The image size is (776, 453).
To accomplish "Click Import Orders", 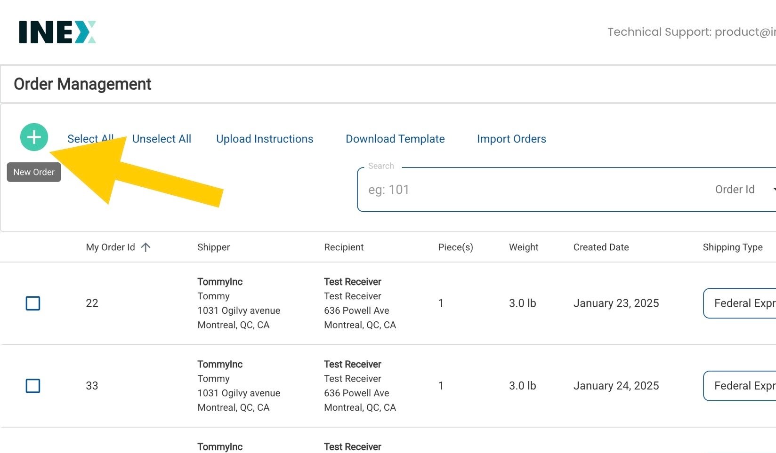I will pos(511,139).
